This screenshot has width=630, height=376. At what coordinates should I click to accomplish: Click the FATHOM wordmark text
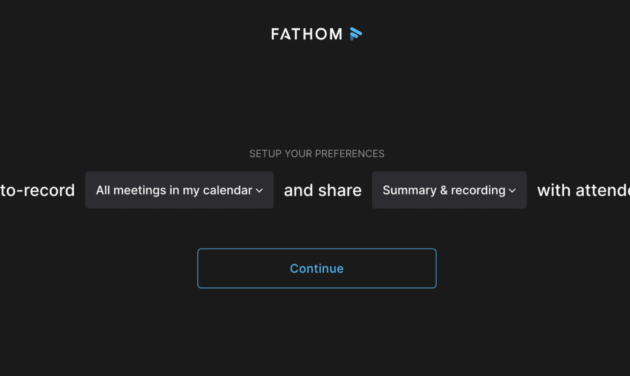(307, 34)
